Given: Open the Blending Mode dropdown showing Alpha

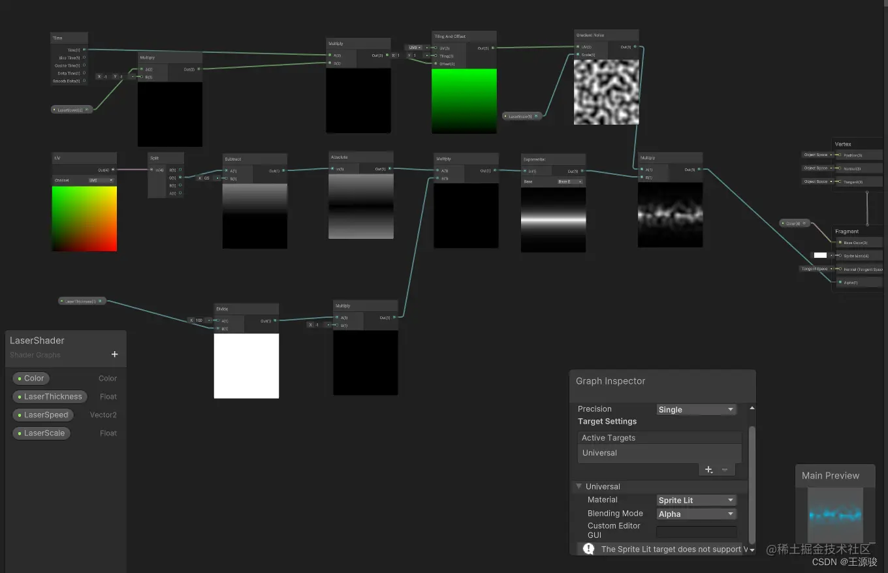Looking at the screenshot, I should coord(696,514).
